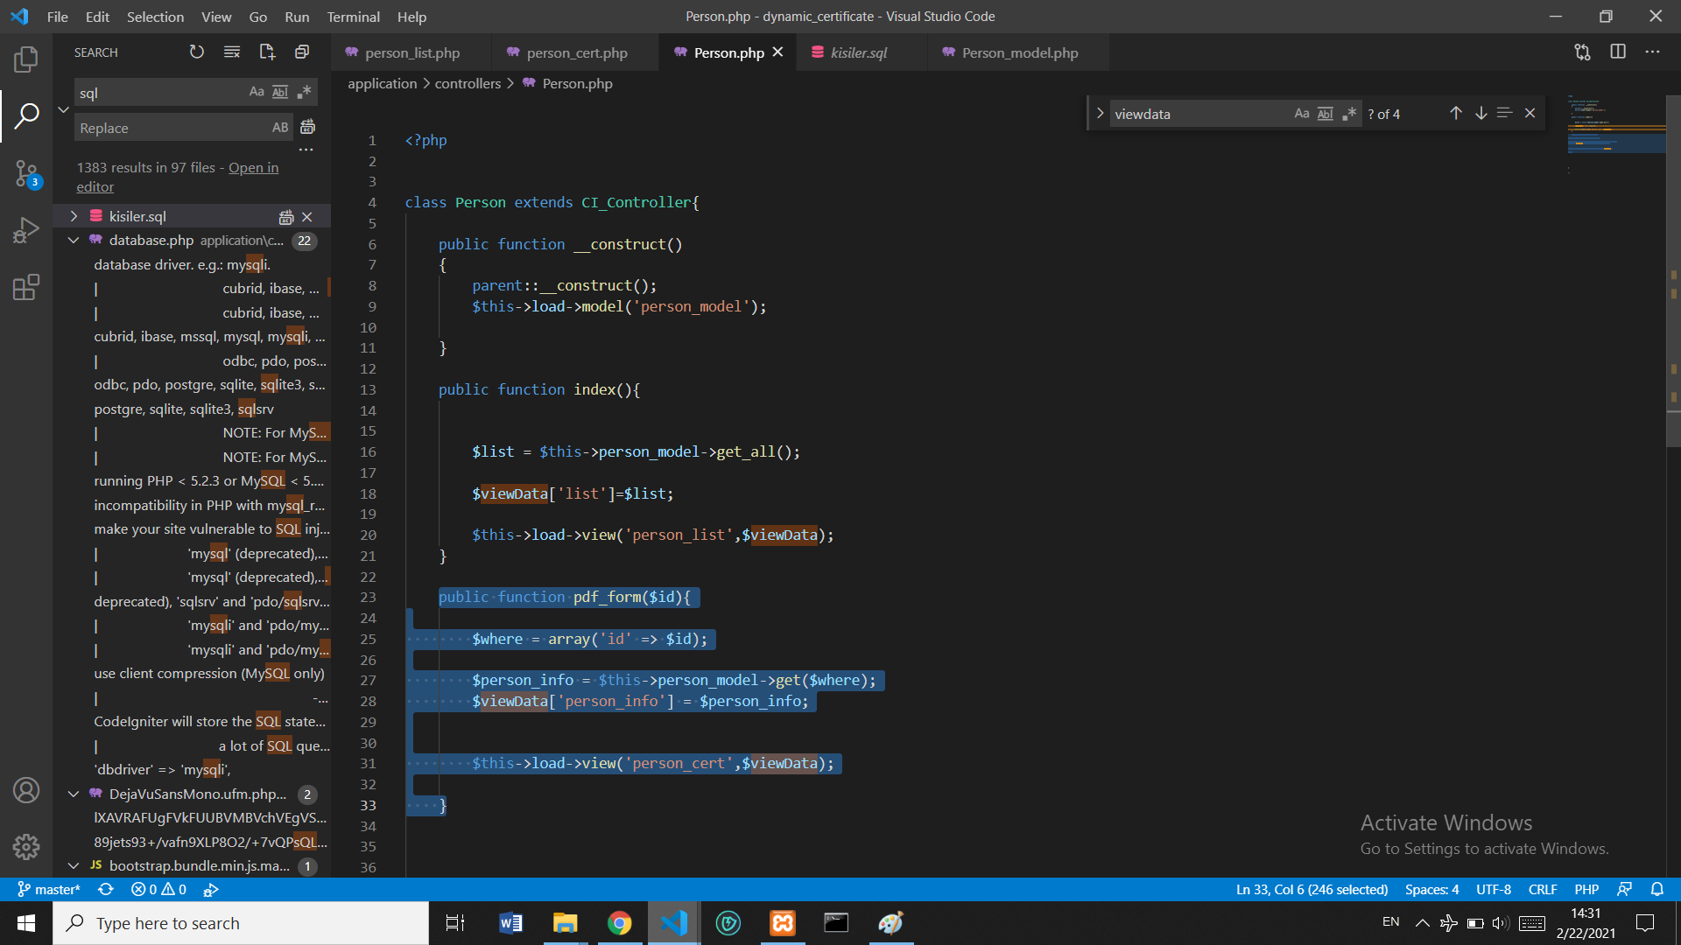Select controllers in the breadcrumb bar

pyautogui.click(x=468, y=83)
